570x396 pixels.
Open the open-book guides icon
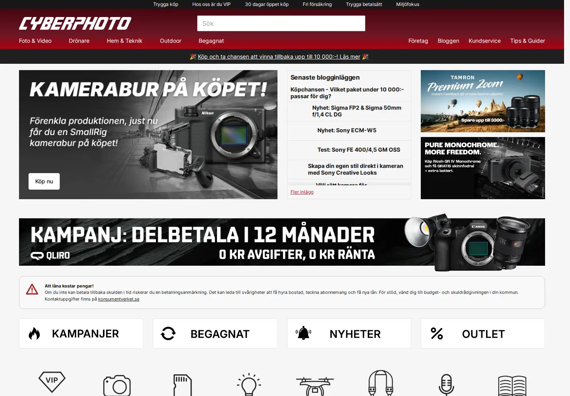click(512, 386)
